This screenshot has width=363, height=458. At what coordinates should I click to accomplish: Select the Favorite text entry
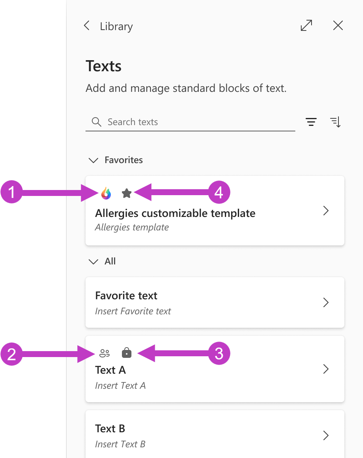(x=178, y=302)
